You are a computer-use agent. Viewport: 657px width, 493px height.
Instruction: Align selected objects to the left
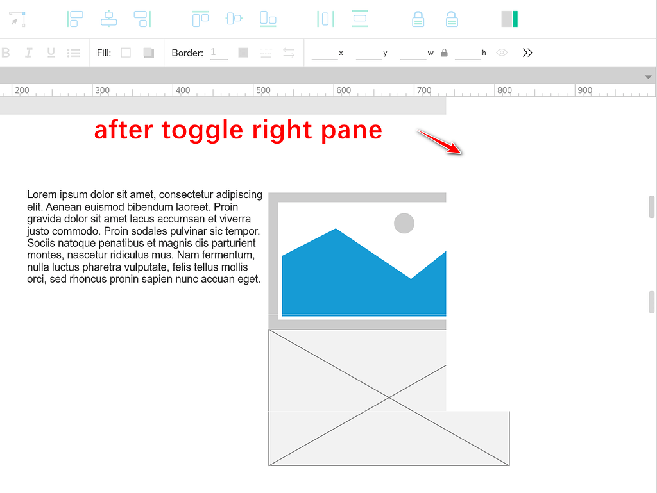coord(74,19)
